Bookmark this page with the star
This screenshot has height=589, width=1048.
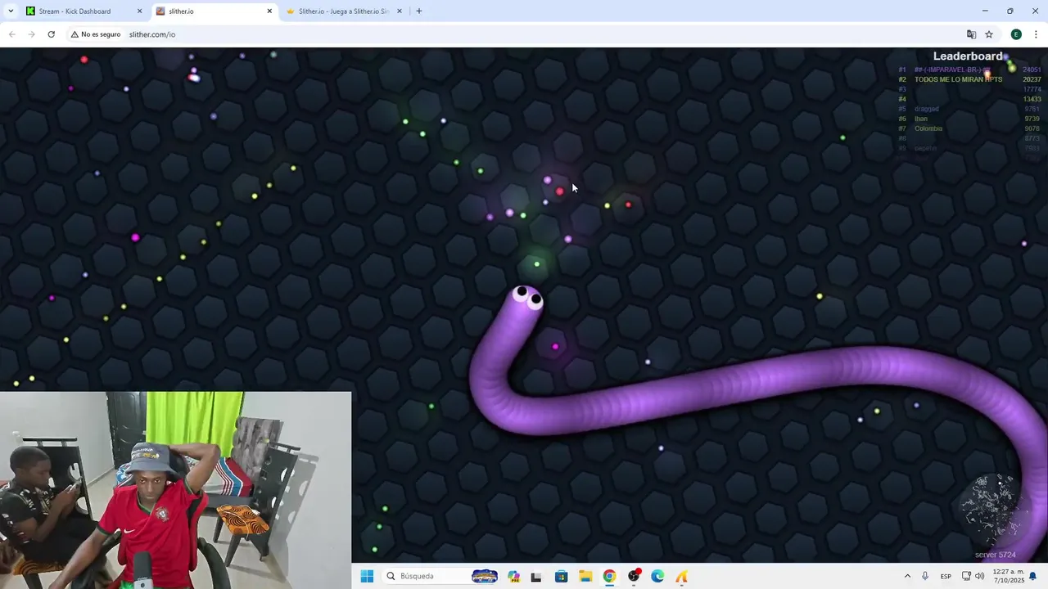coord(989,34)
